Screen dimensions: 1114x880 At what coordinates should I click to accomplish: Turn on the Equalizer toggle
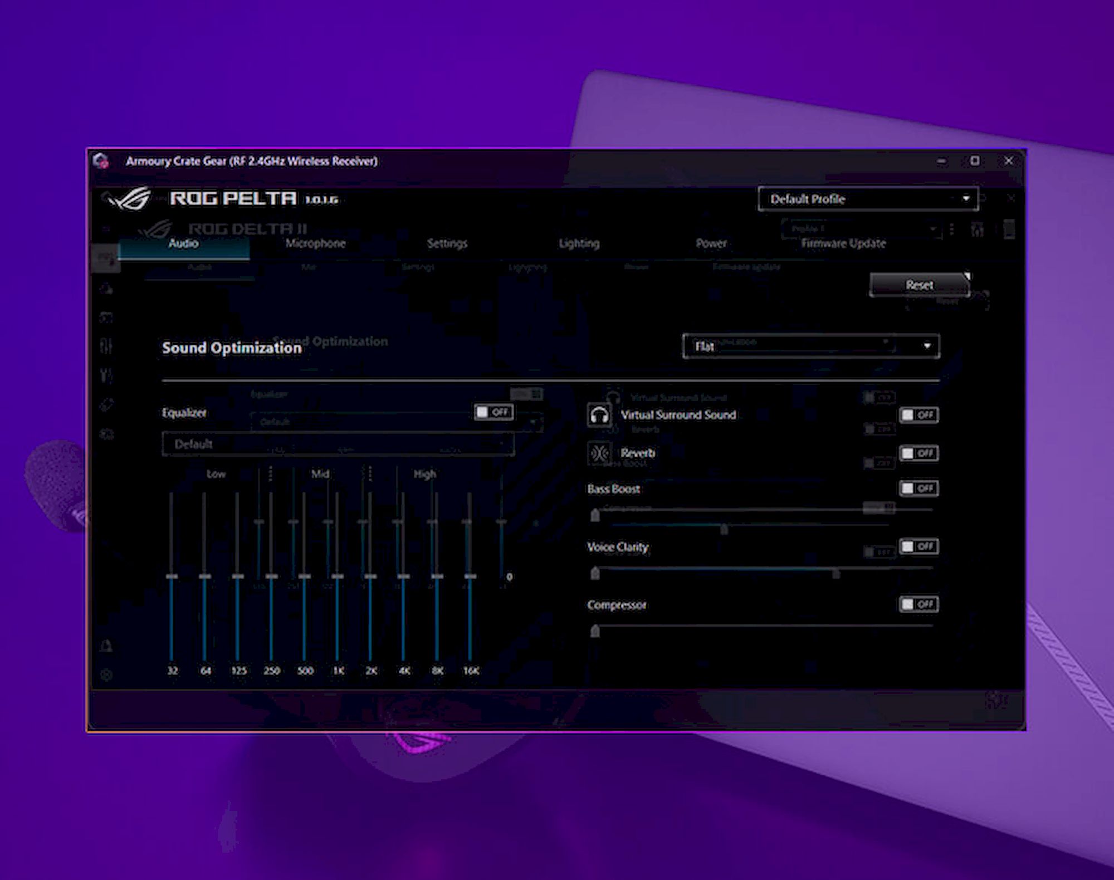tap(494, 412)
